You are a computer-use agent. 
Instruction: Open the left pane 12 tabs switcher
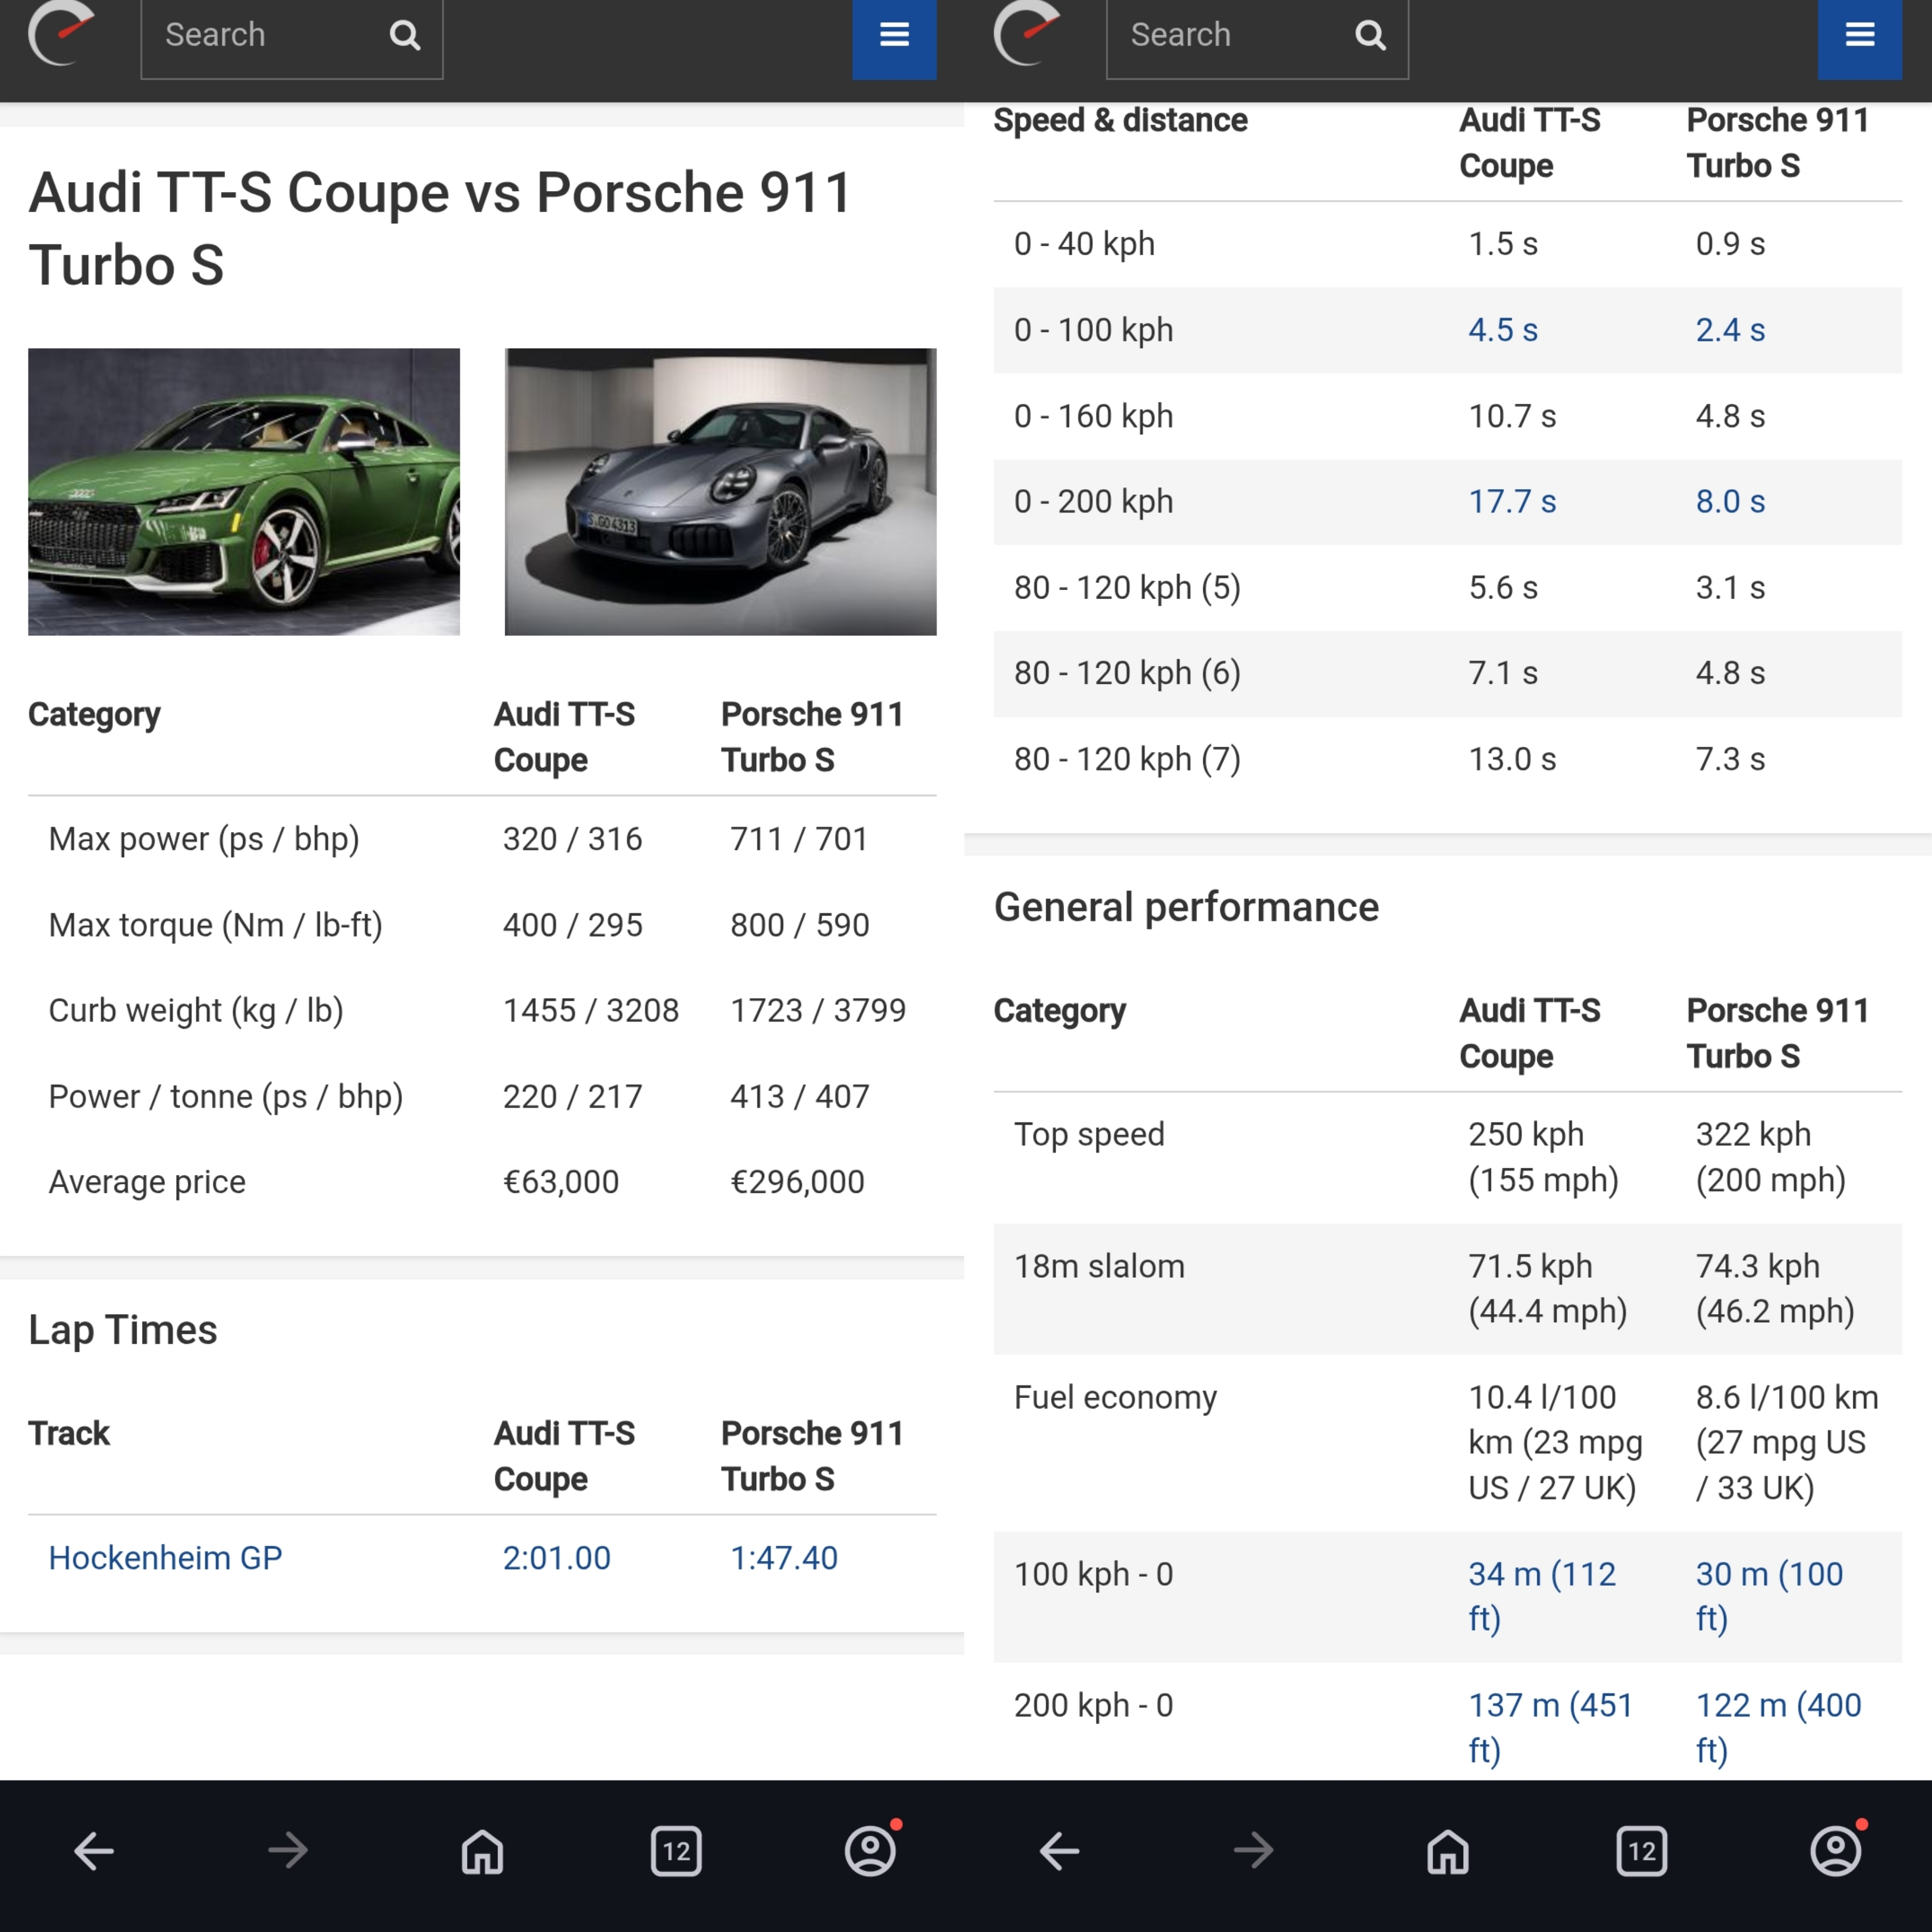click(x=676, y=1851)
